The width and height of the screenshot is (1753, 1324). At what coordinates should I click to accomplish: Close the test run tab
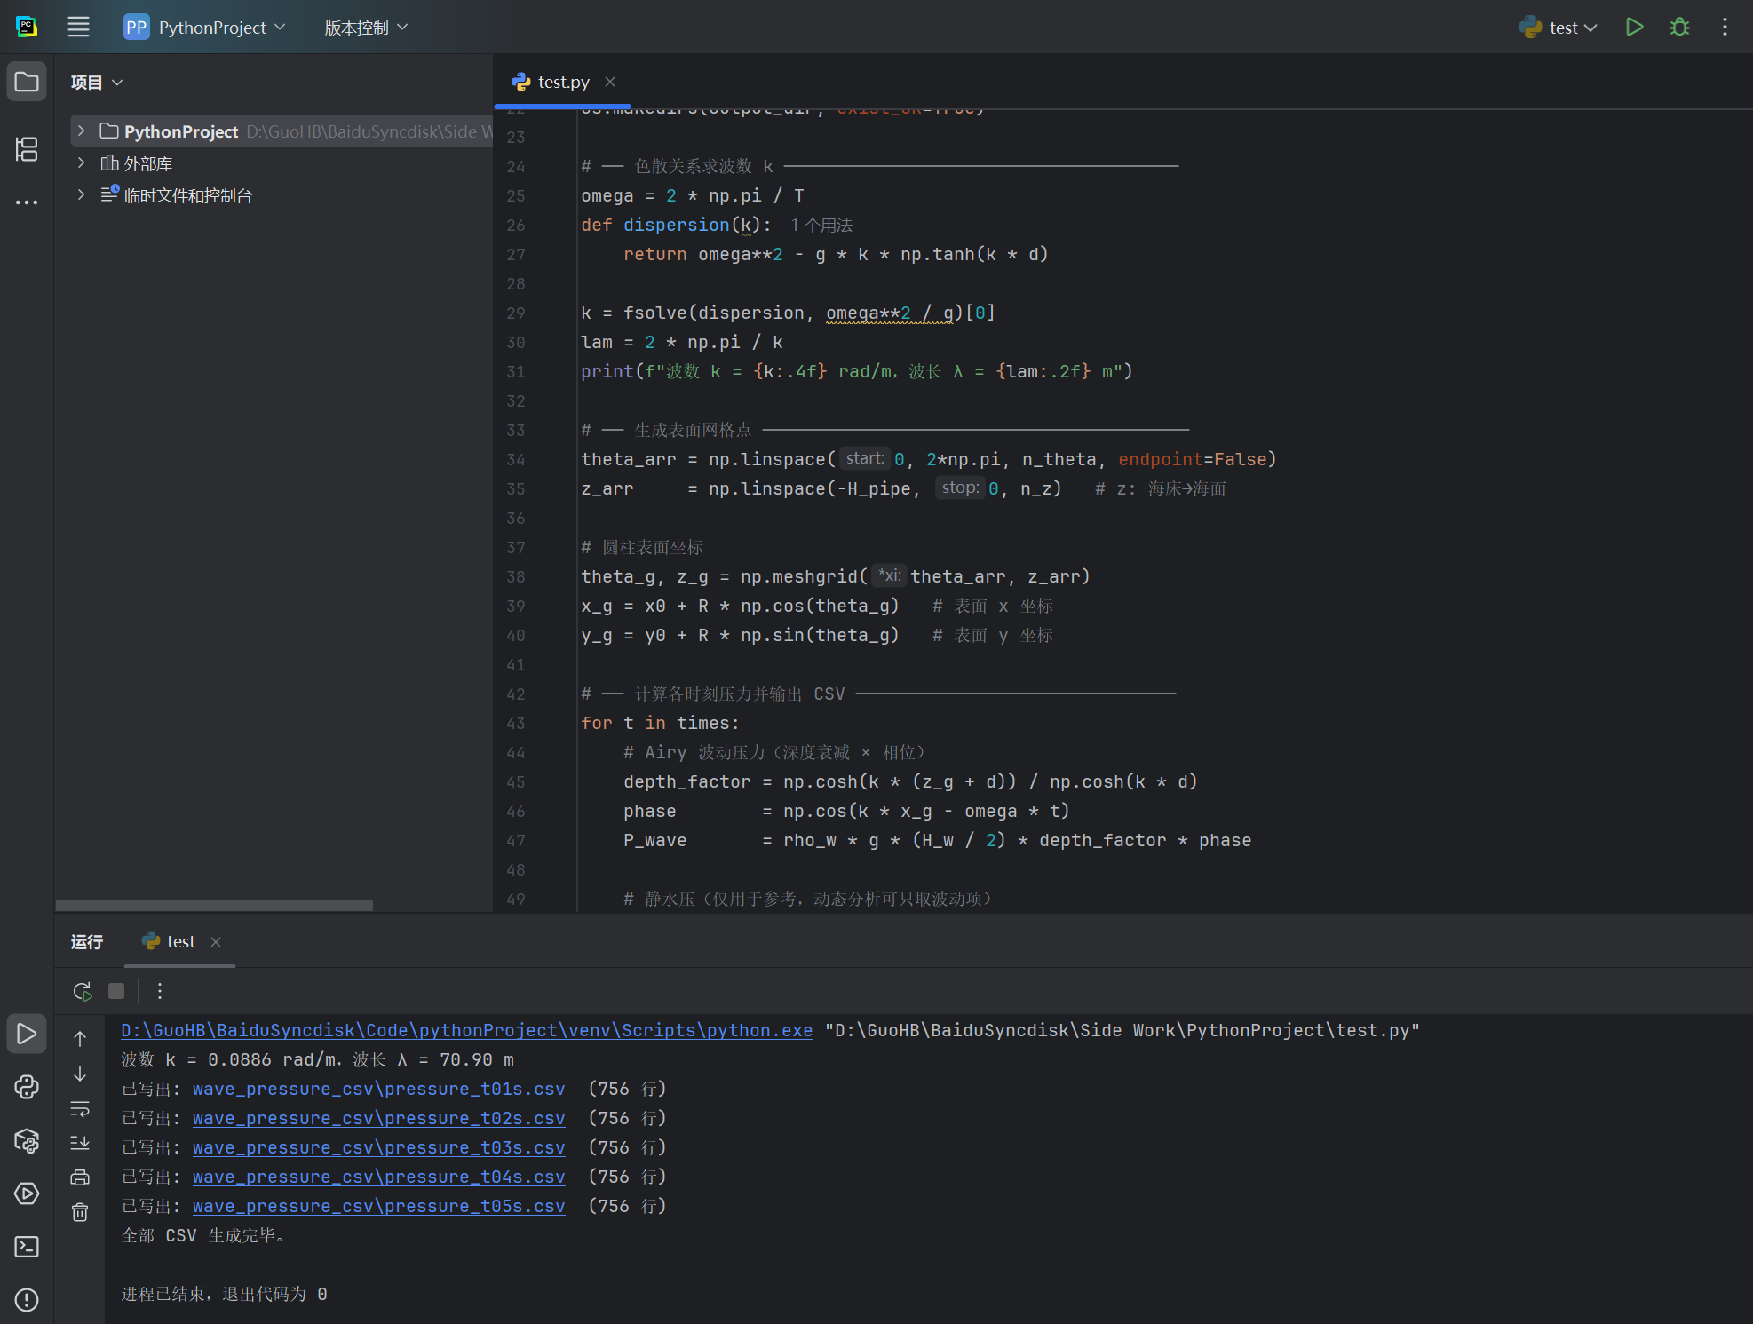coord(216,941)
